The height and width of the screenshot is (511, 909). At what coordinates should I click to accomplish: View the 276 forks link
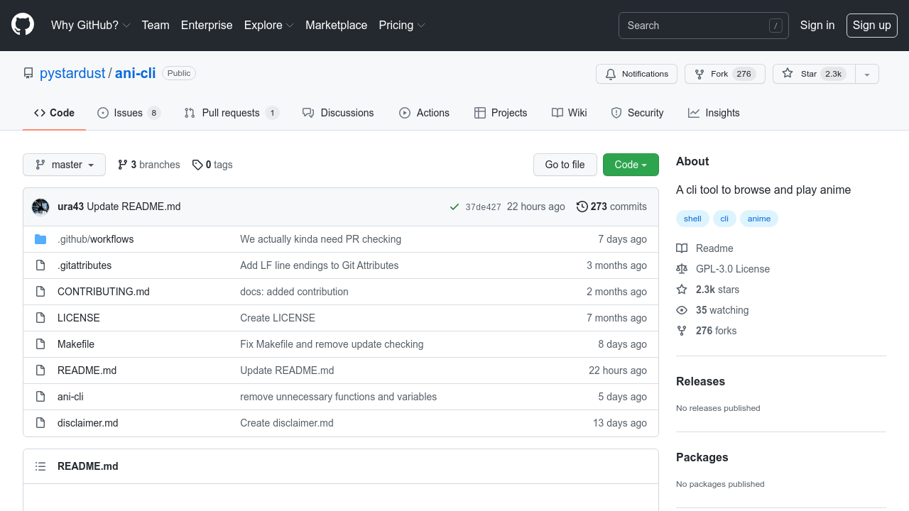707,331
